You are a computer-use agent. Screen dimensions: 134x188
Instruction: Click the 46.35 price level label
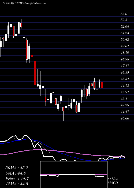125,72
